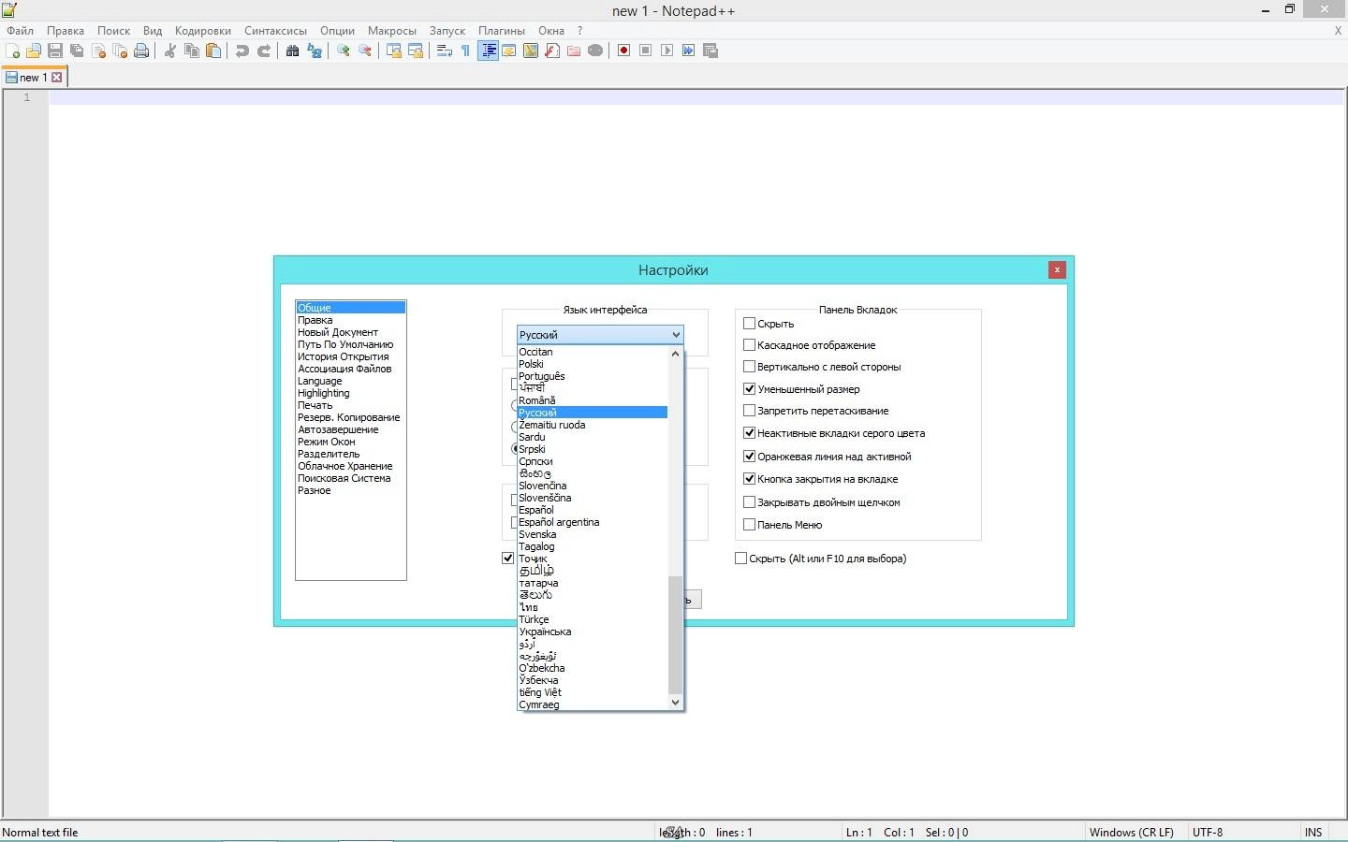Uncheck Кнопка закрытия на вкладке
This screenshot has width=1348, height=842.
[x=749, y=478]
